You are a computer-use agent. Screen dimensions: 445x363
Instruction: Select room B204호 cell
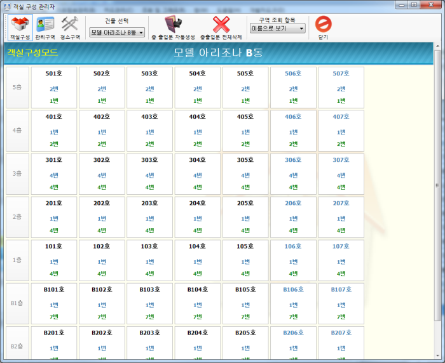198,343
